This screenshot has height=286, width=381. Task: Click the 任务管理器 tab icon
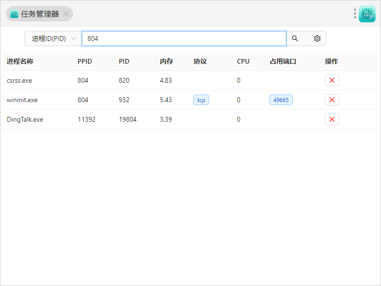pos(14,14)
